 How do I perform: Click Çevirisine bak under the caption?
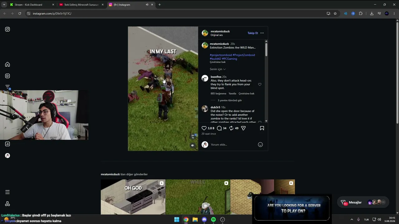tap(218, 62)
